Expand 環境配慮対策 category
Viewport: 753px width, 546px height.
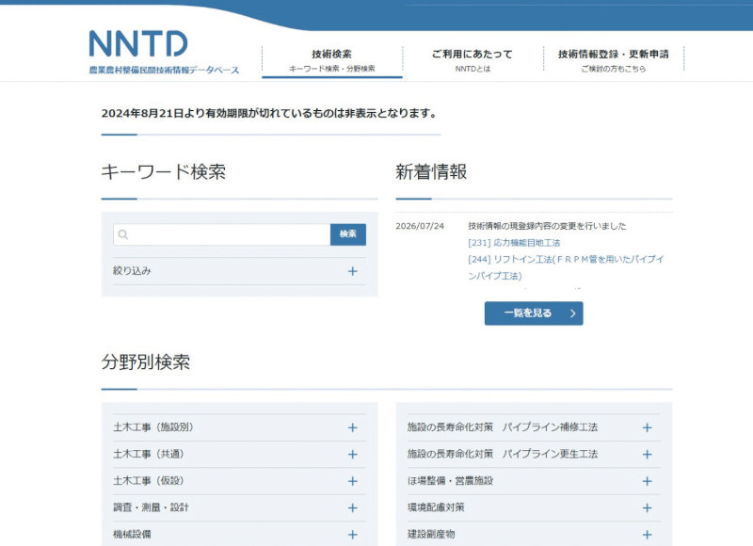pos(534,508)
